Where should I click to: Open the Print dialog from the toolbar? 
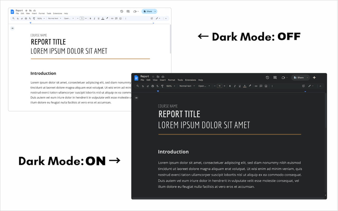tap(152, 86)
